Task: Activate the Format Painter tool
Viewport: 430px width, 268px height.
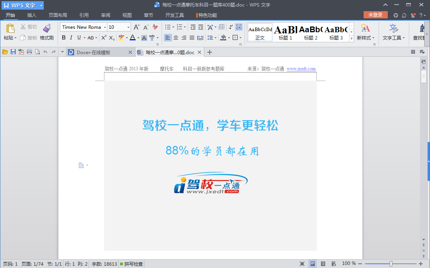Action: pos(46,33)
